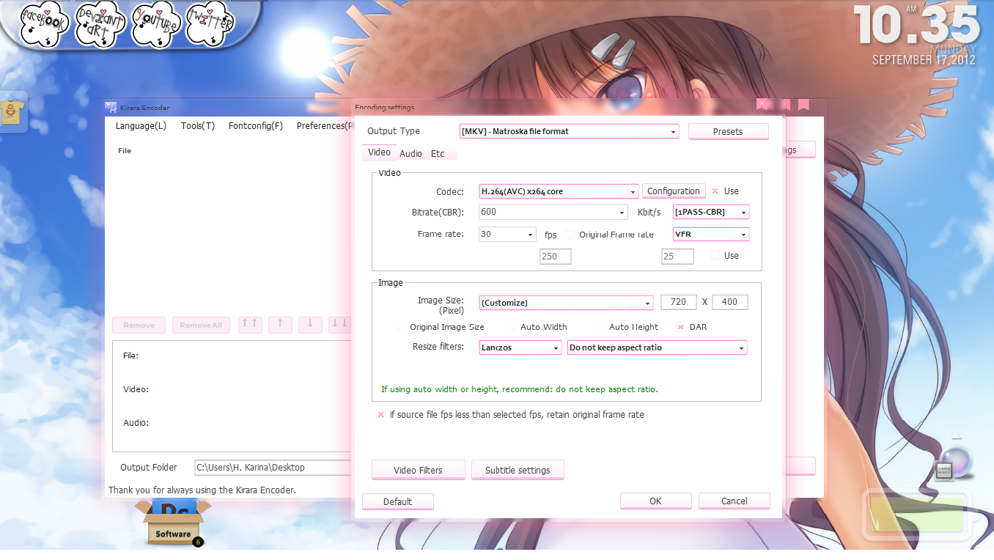Open Subtitle settings
Image resolution: width=994 pixels, height=560 pixels.
(x=518, y=470)
